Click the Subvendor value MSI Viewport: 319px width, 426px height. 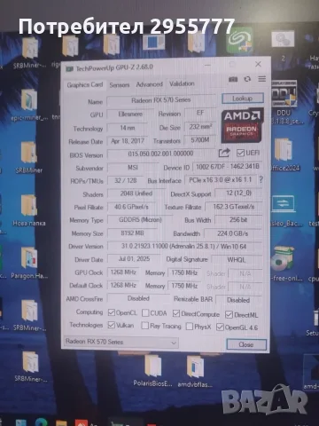coord(133,168)
